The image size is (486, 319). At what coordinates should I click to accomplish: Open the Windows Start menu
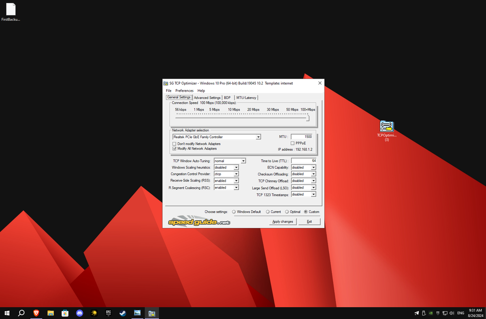point(7,313)
